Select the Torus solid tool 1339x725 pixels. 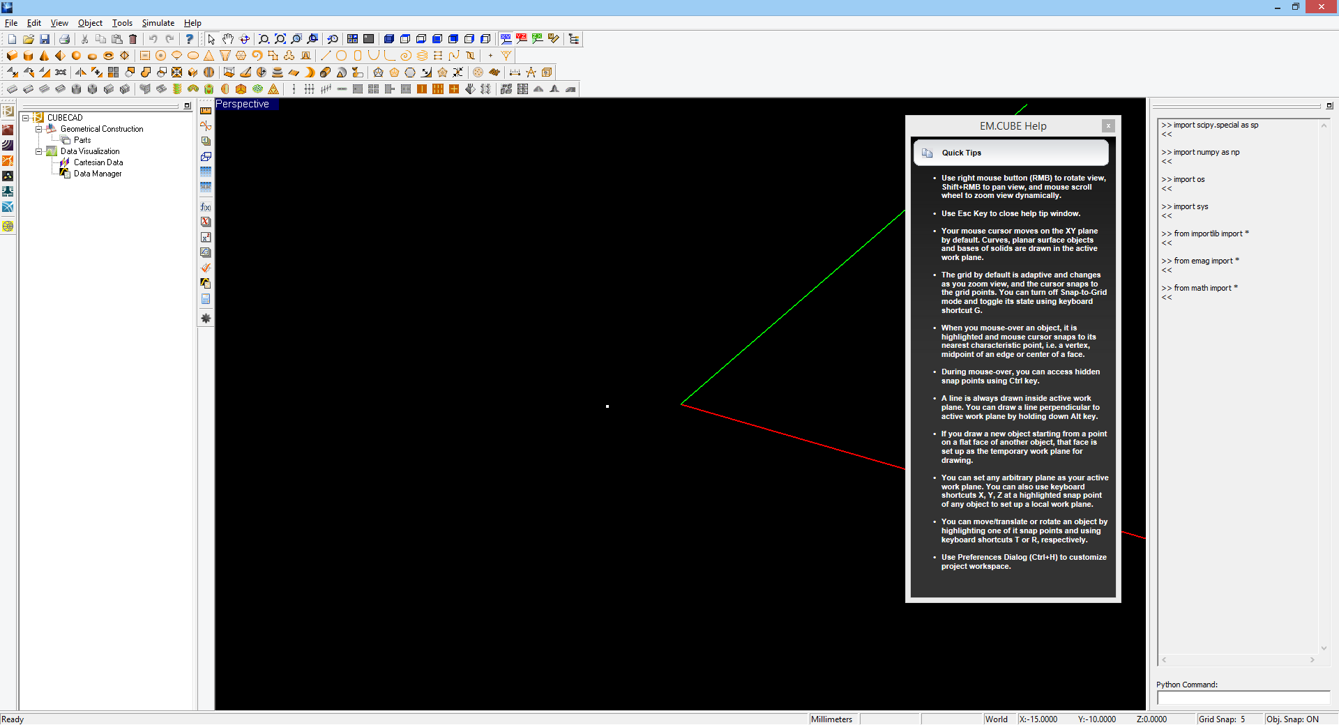[108, 56]
